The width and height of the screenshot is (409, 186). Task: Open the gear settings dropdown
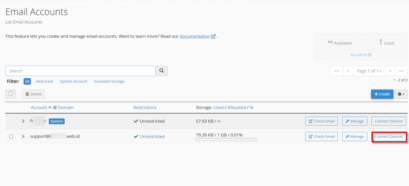click(x=401, y=94)
